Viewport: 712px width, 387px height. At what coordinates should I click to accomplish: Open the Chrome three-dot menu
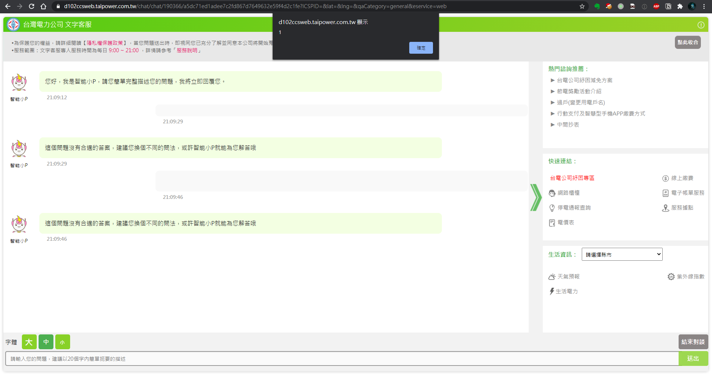click(704, 6)
